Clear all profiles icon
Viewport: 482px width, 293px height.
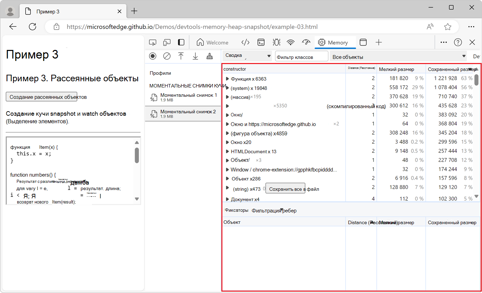pos(167,56)
